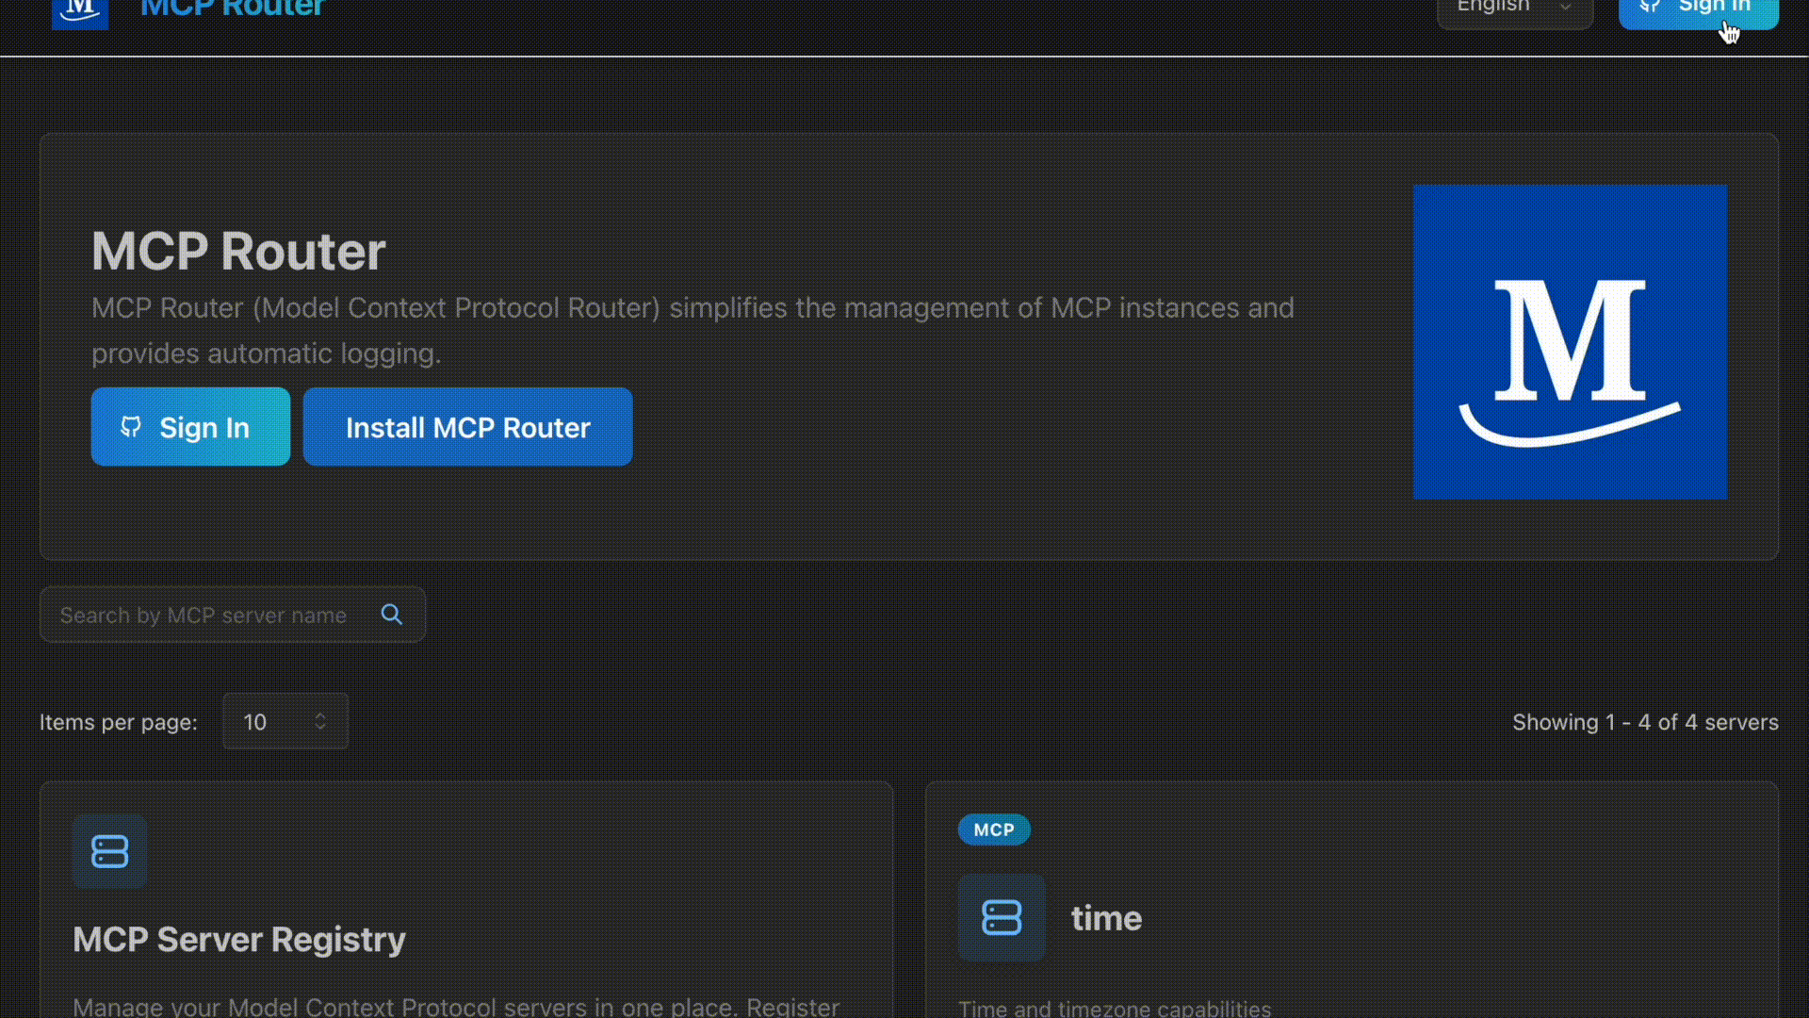Click the MCP Router hero heading

[238, 252]
